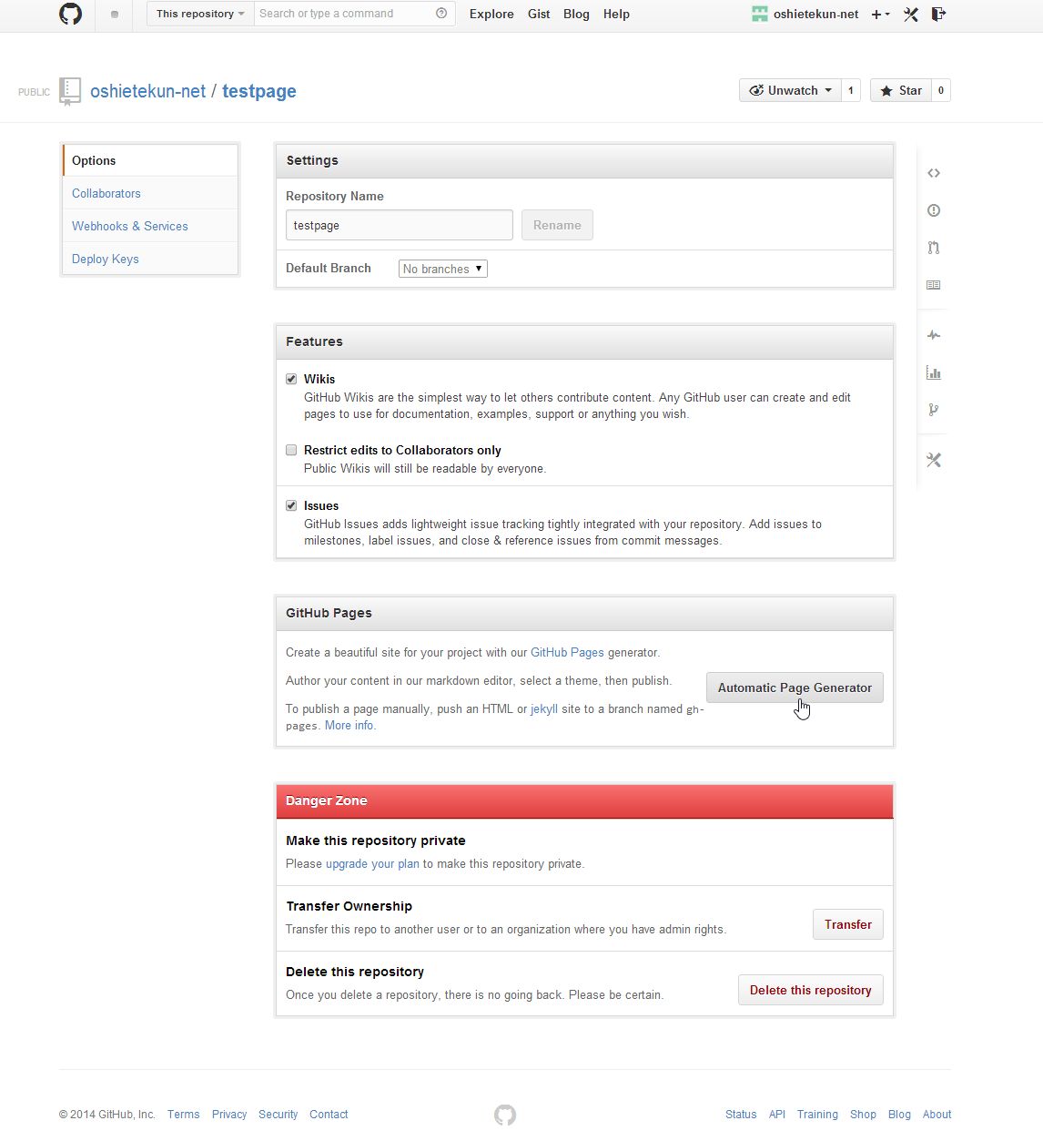The height and width of the screenshot is (1141, 1043).
Task: Open the Wiki icon in right sidebar
Action: point(934,285)
